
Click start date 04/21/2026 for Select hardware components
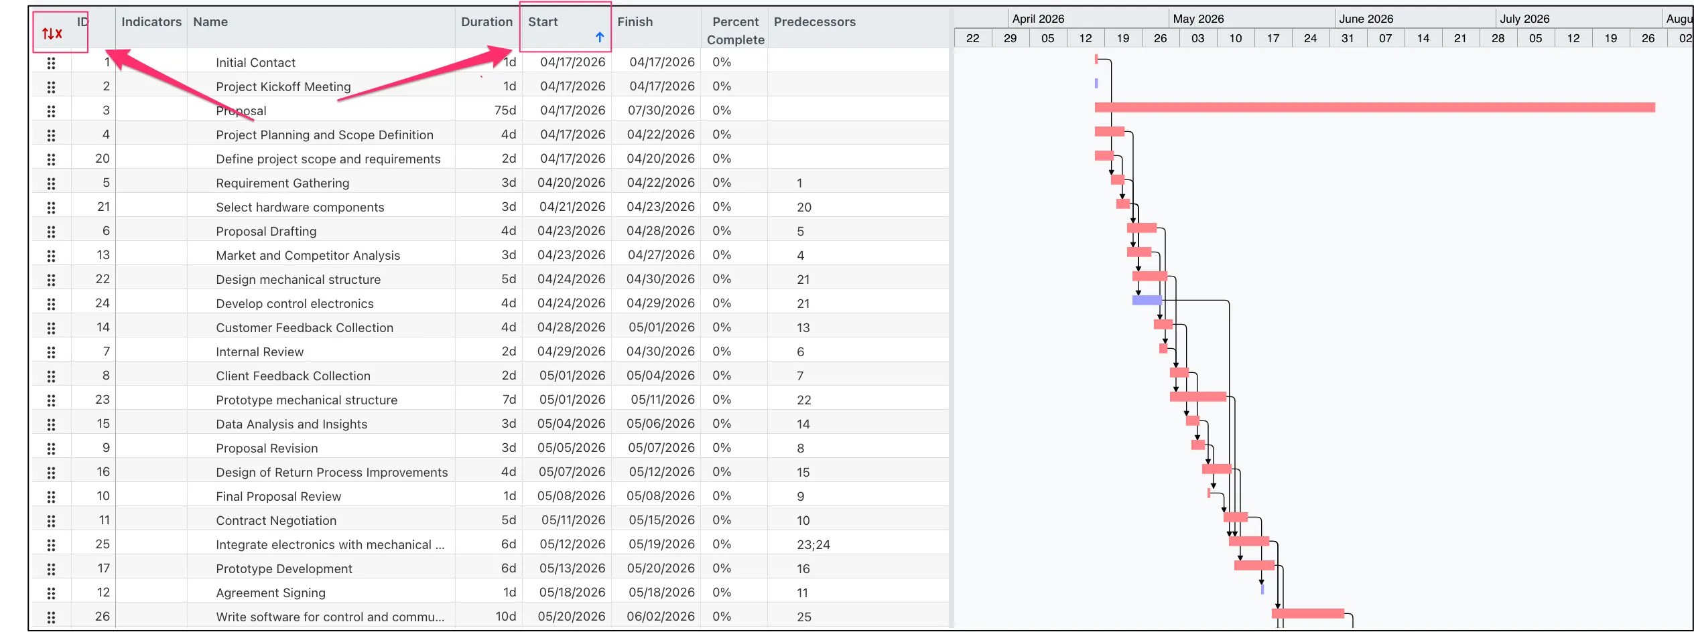[x=572, y=208]
